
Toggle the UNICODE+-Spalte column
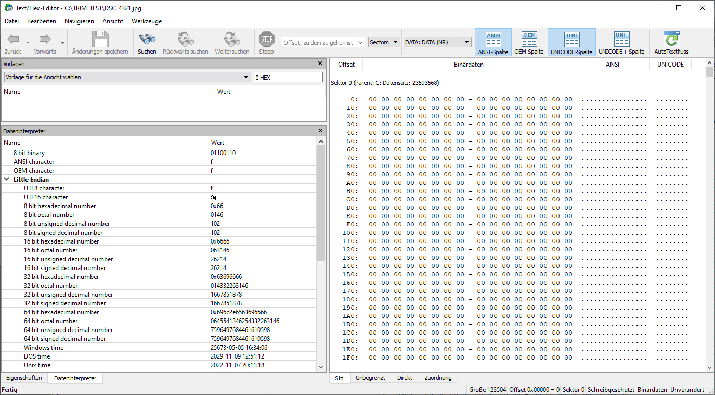pyautogui.click(x=621, y=42)
